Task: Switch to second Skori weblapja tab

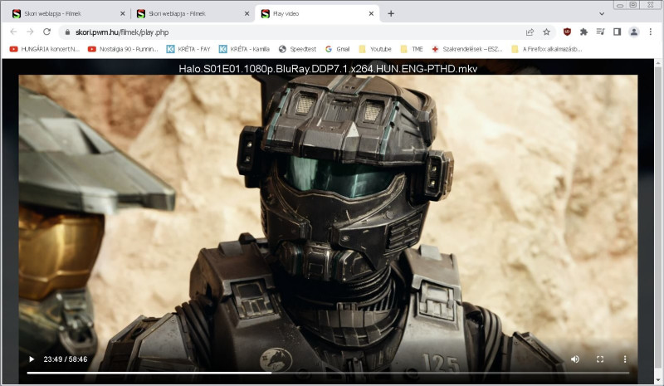Action: (x=193, y=13)
